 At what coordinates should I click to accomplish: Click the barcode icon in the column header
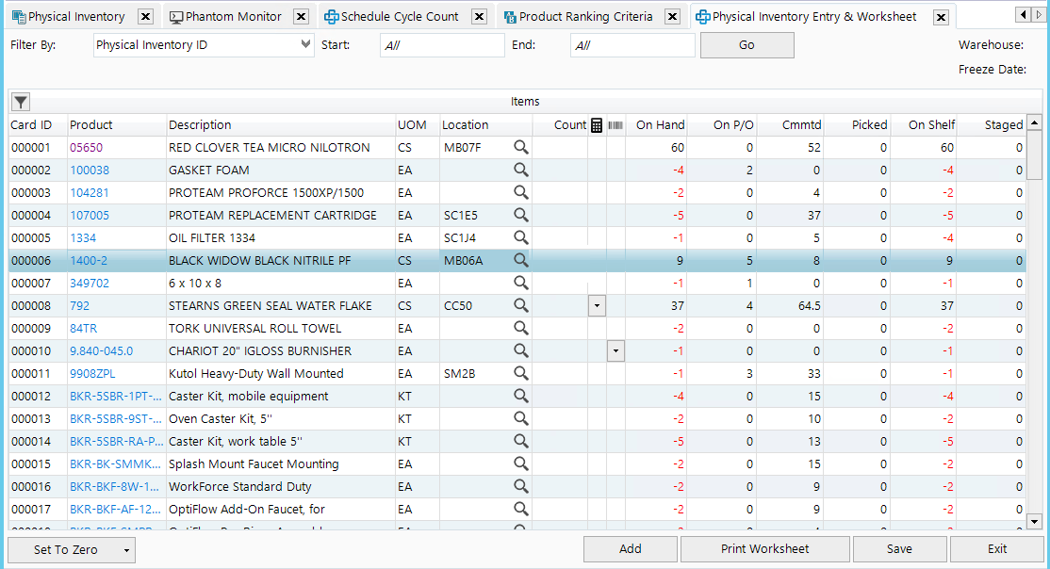615,125
